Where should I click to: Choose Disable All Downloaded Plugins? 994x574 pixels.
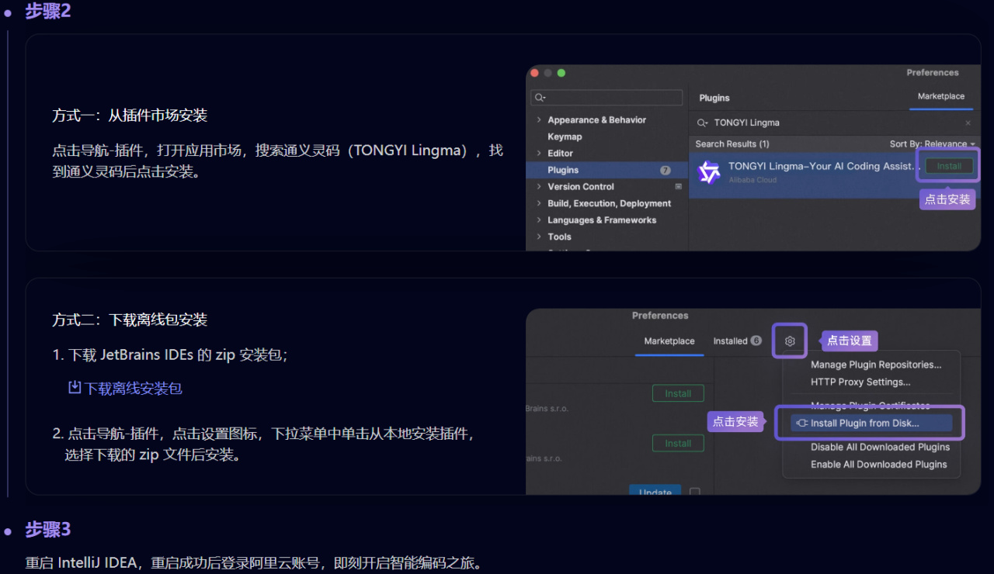(x=880, y=448)
